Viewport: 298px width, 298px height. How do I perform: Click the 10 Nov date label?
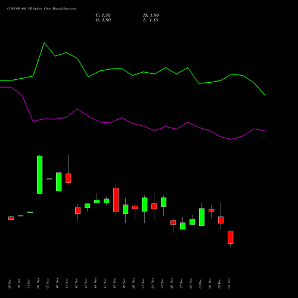click(x=57, y=283)
